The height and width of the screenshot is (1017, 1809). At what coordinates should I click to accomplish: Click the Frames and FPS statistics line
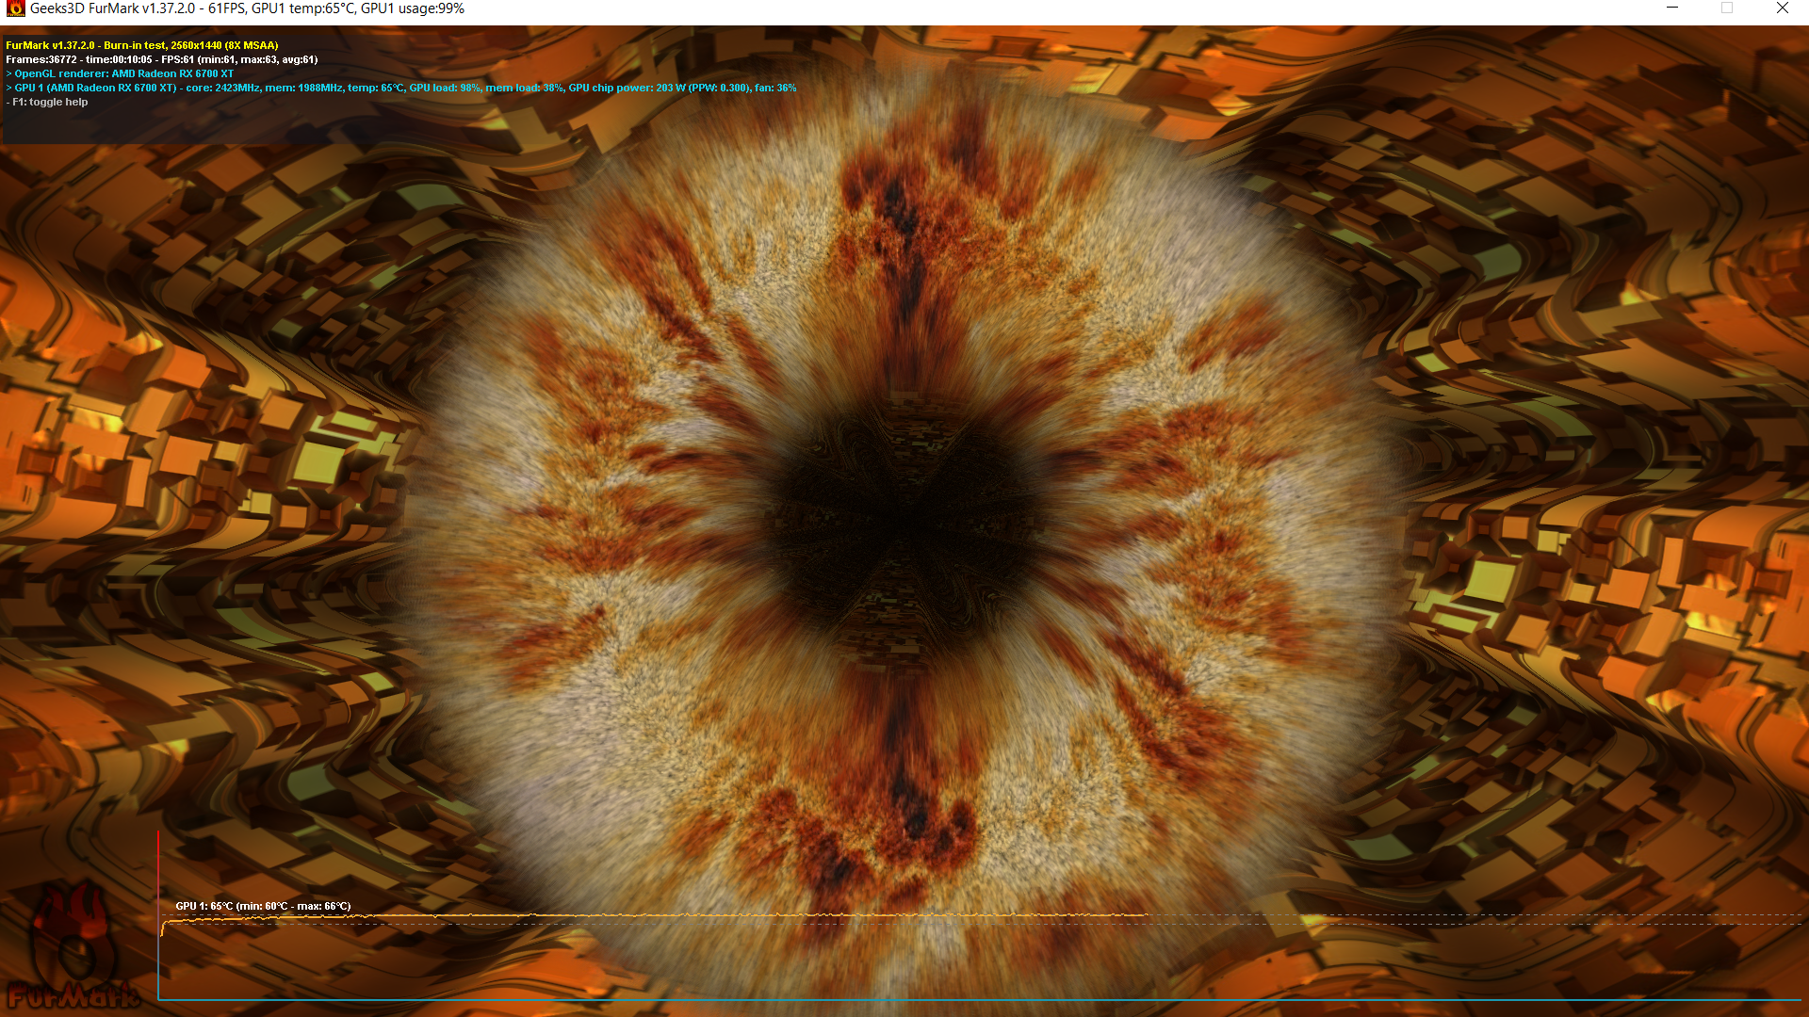tap(162, 59)
